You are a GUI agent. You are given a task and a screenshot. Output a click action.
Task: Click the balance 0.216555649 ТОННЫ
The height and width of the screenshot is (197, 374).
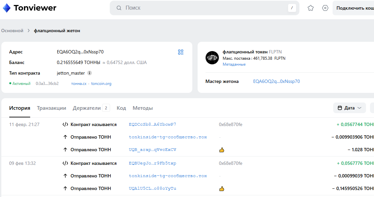click(79, 62)
